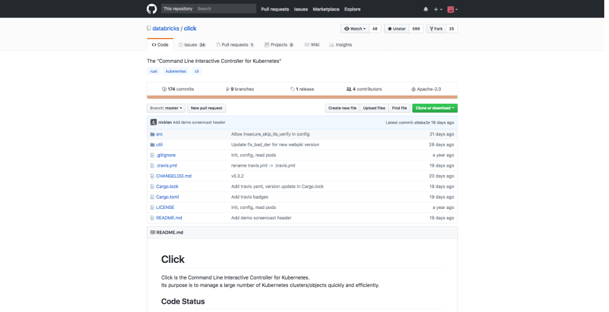Viewport: 609px width, 312px height.
Task: Open the LICENSE file link
Action: click(165, 208)
